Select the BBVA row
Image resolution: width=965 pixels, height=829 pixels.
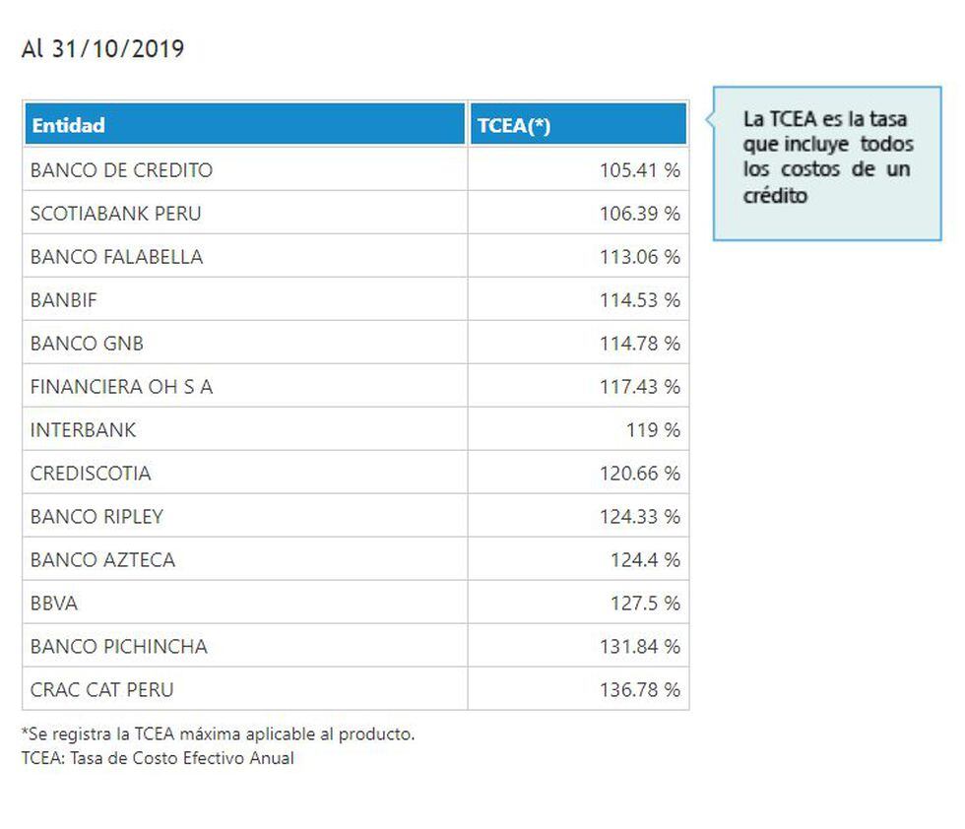[x=54, y=604]
